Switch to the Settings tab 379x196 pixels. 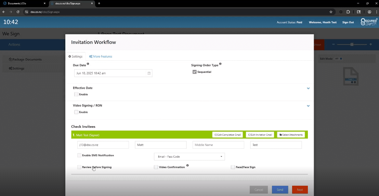pos(75,57)
